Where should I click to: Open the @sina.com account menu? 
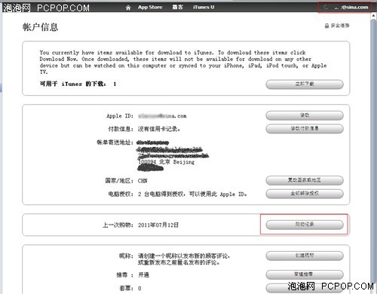click(x=345, y=8)
